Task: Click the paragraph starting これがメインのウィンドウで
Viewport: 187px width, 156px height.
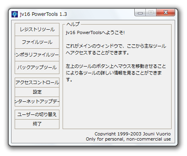Action: coord(116,49)
